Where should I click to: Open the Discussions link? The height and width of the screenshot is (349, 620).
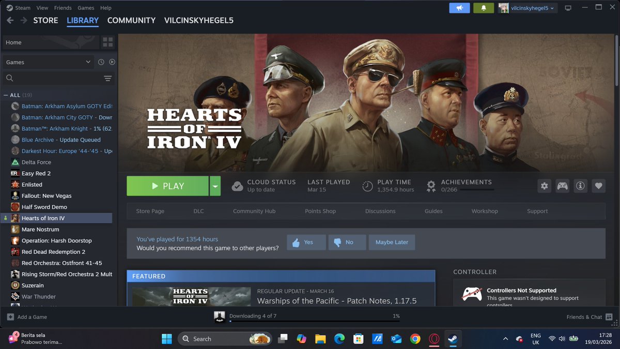pos(380,211)
